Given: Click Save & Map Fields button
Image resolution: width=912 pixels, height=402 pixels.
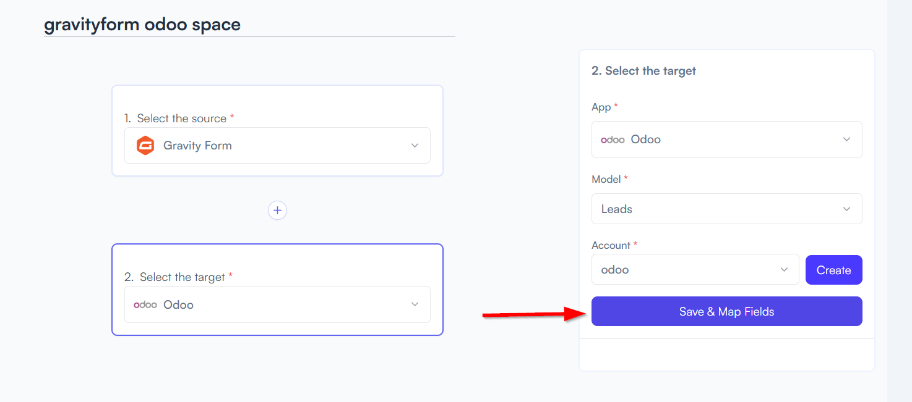Looking at the screenshot, I should [726, 311].
